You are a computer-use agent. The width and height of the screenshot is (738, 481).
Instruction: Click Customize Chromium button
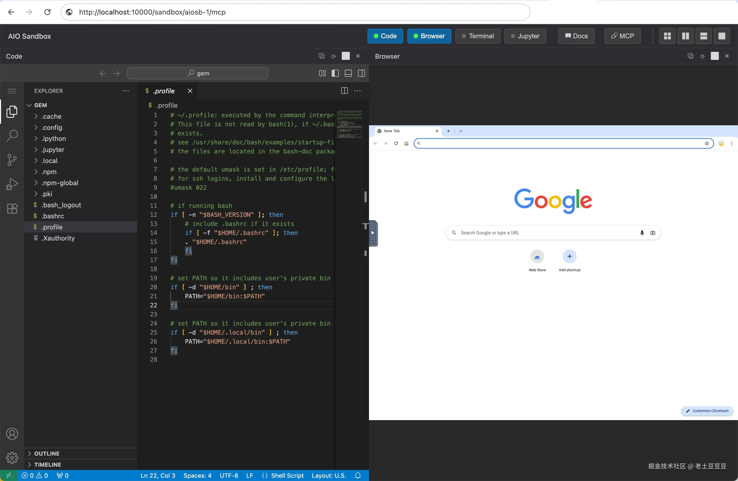(x=707, y=411)
